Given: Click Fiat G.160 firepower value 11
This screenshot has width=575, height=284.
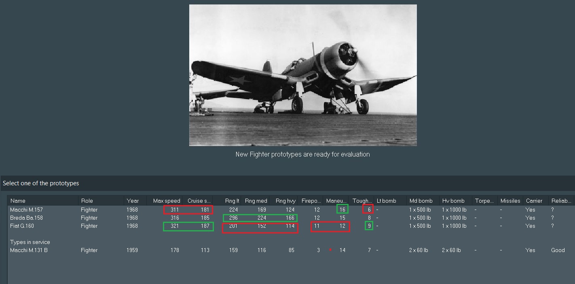Looking at the screenshot, I should coord(317,226).
